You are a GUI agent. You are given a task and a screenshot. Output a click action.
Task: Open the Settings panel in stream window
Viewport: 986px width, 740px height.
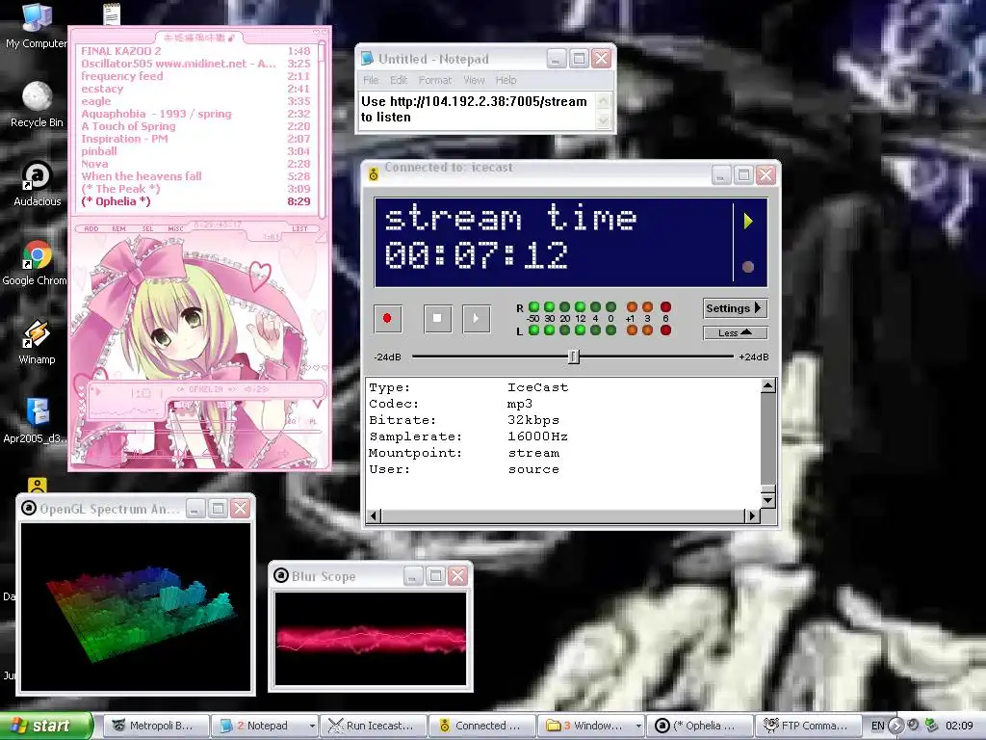pyautogui.click(x=735, y=308)
